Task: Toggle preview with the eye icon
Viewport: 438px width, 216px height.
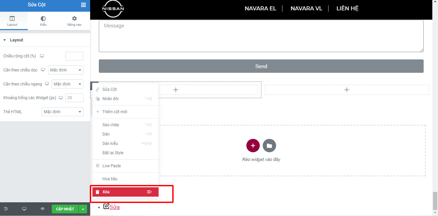Action: 42,209
